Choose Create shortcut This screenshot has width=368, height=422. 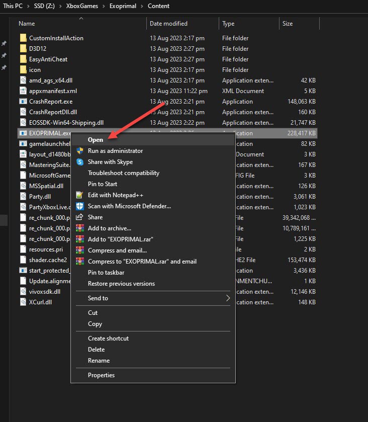153,339
